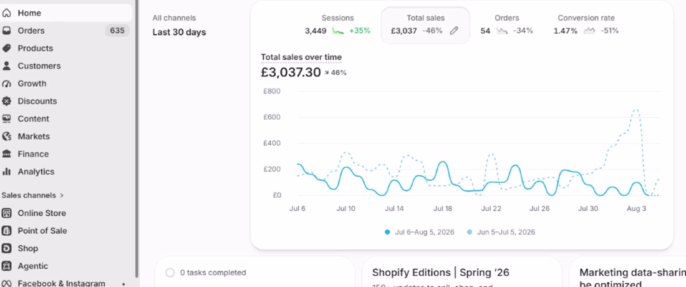Image resolution: width=686 pixels, height=287 pixels.
Task: Click the Jul 6–Aug 5, 2026 legend dot
Action: coord(387,232)
